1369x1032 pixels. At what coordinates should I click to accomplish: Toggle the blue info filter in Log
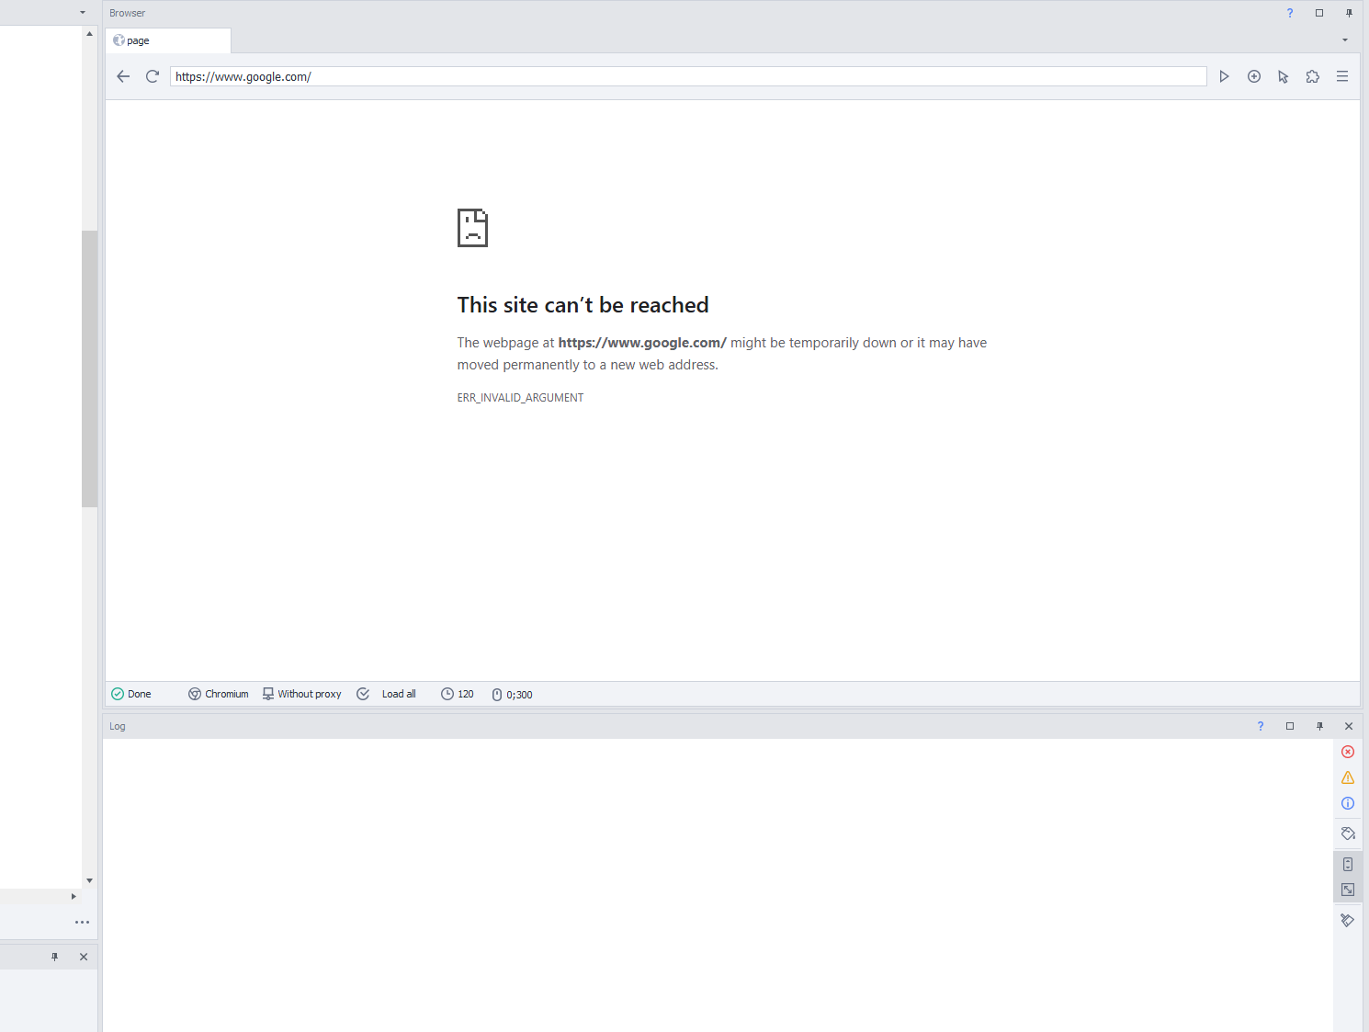tap(1348, 803)
